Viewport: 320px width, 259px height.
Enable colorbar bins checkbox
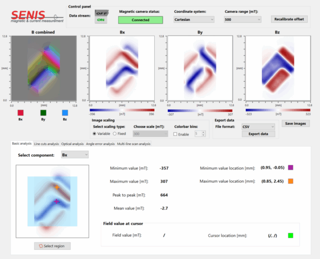coord(177,133)
